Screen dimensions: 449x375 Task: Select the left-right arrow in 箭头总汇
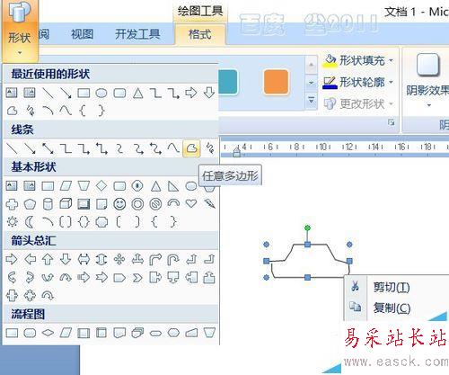click(84, 259)
